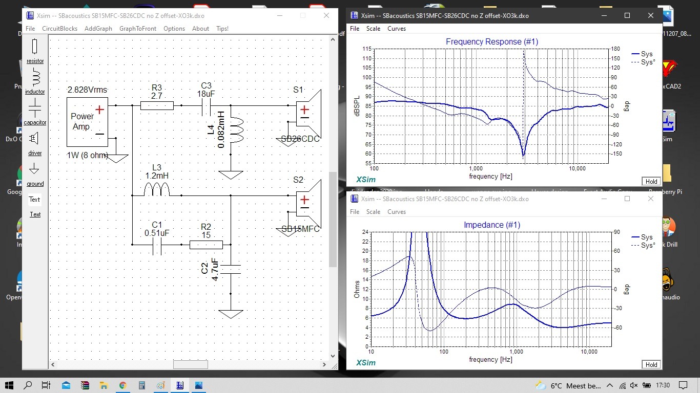Open the Photos app from the taskbar
The width and height of the screenshot is (700, 393).
point(199,385)
